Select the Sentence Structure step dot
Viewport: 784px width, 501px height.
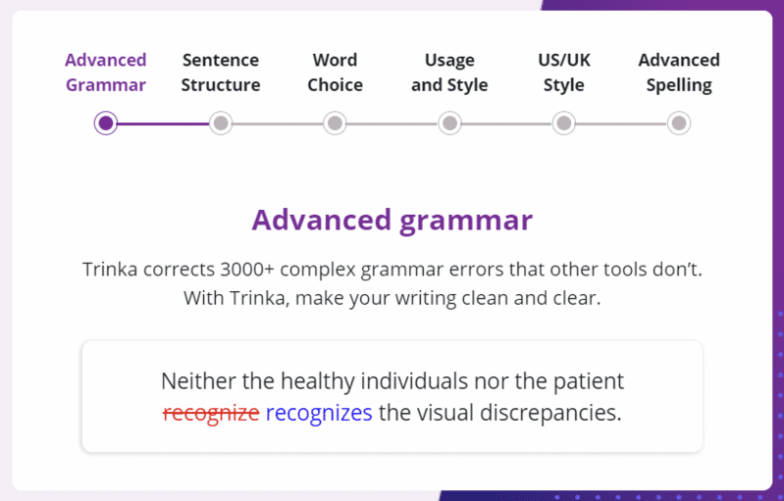click(221, 123)
